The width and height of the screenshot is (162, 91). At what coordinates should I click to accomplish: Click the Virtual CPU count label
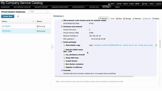point(70,30)
